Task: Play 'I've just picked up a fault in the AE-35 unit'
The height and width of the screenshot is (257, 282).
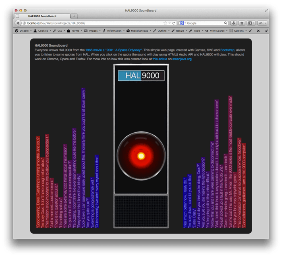Action: coord(221,196)
